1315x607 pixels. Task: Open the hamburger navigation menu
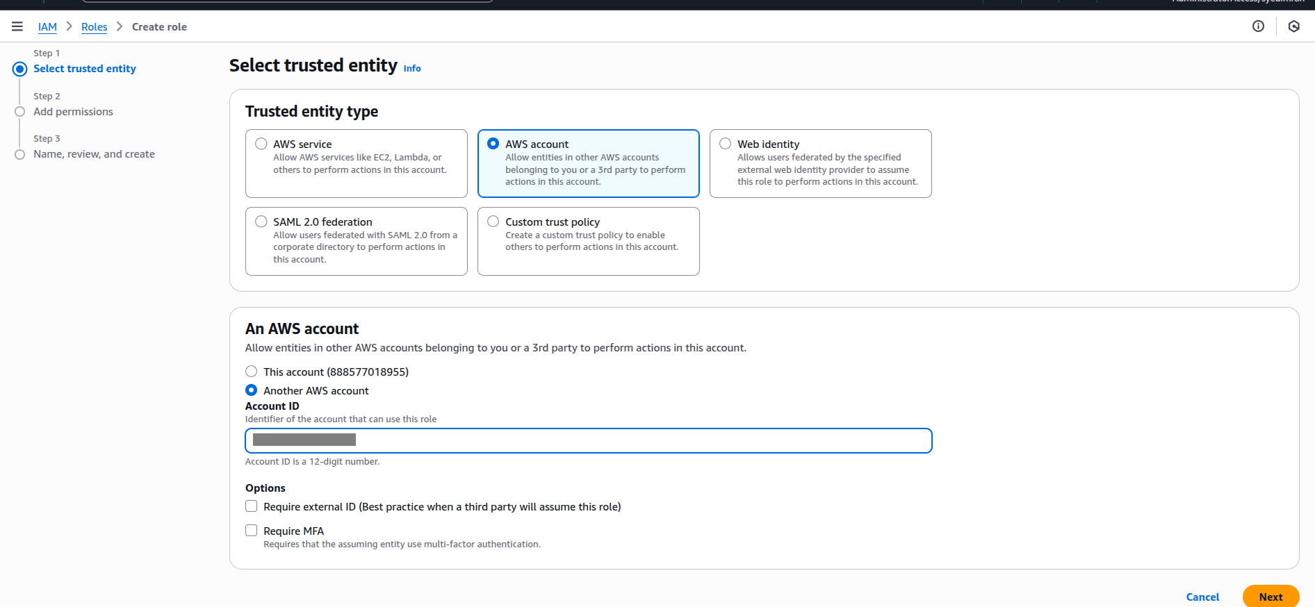(x=17, y=26)
